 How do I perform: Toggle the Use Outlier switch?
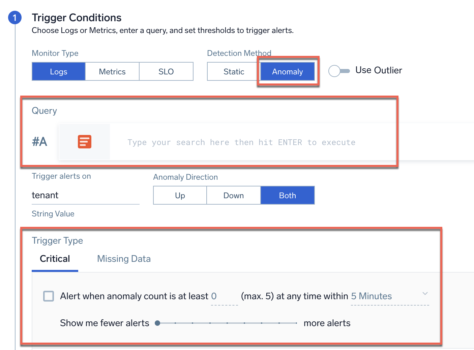[x=339, y=71]
